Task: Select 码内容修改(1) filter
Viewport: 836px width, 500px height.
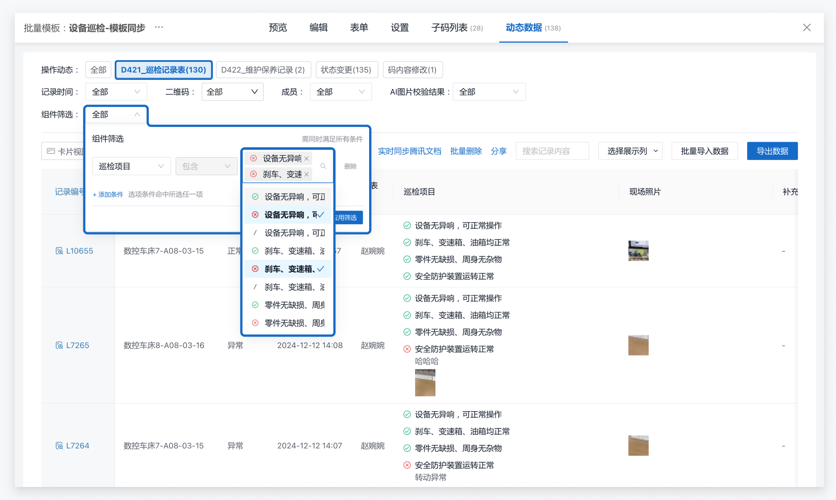Action: pyautogui.click(x=413, y=70)
